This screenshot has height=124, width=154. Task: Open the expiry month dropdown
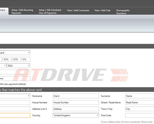pyautogui.click(x=3, y=65)
